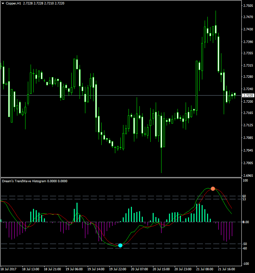Viewport: 255px width, 273px height.
Task: Select the 2.7165 price scale label
Action: click(248, 113)
